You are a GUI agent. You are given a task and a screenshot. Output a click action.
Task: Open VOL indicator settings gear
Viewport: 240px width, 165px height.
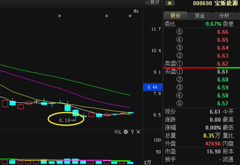pyautogui.click(x=126, y=132)
